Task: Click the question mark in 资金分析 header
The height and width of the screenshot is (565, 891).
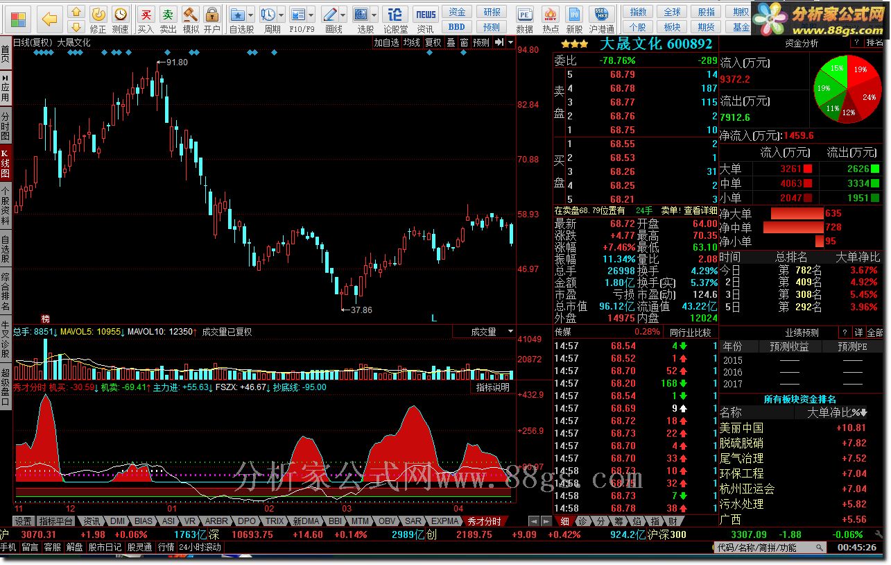Action: pyautogui.click(x=857, y=43)
